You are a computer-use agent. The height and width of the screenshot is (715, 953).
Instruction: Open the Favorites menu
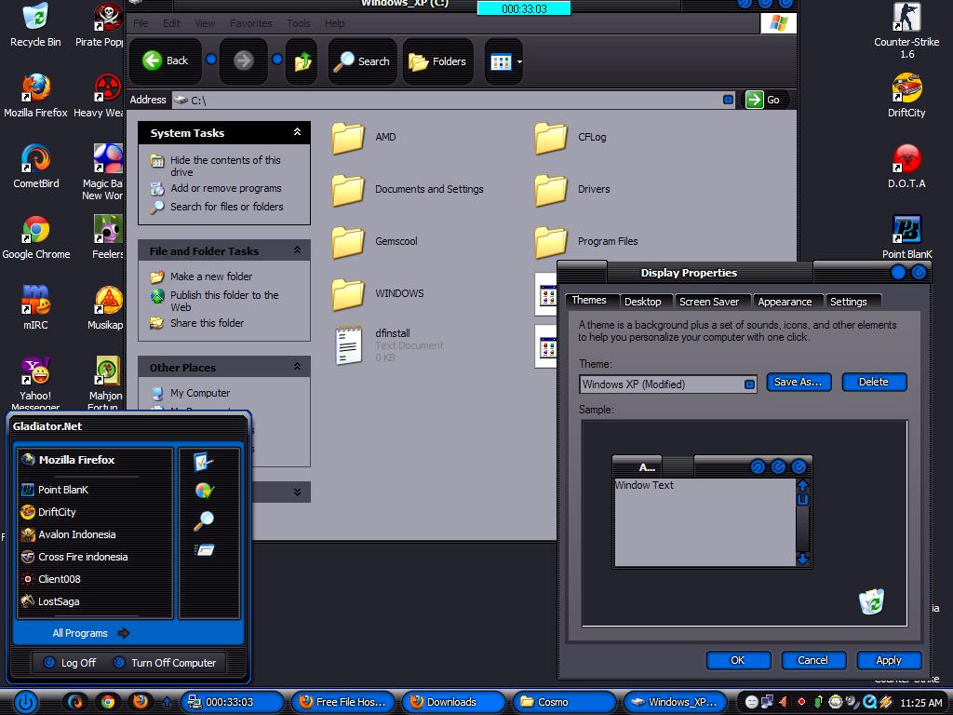(x=250, y=23)
